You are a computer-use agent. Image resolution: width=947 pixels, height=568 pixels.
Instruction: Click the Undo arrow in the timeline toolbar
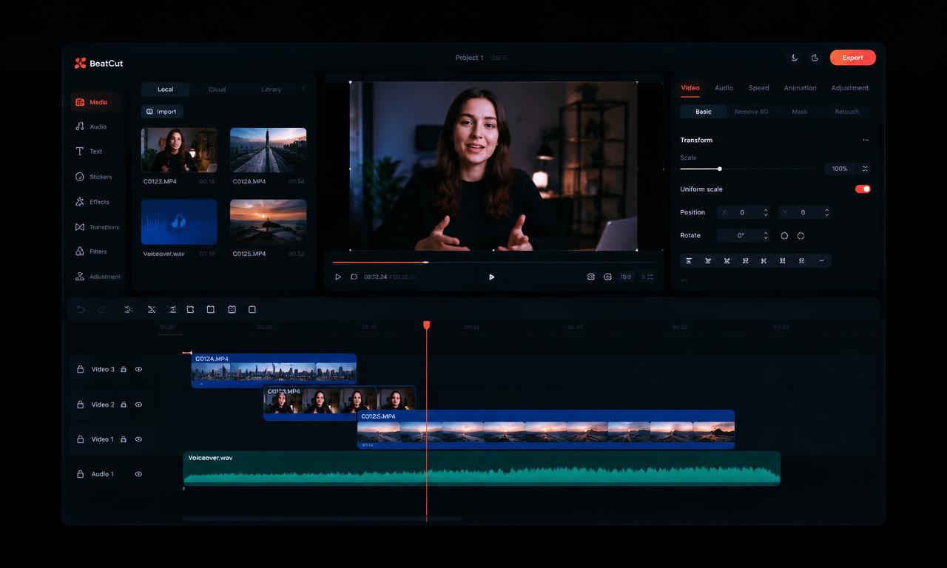81,309
